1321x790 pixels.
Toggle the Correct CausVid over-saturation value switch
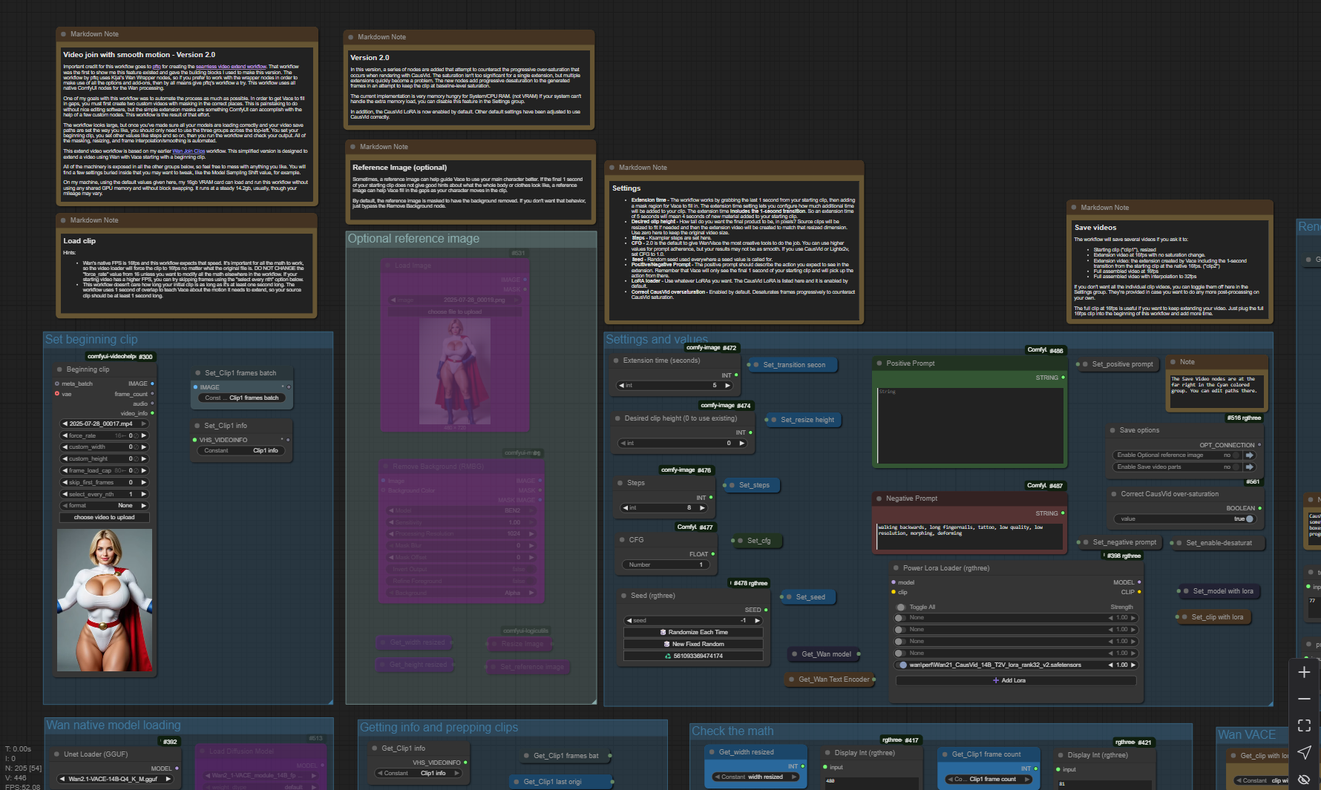[x=1248, y=519]
